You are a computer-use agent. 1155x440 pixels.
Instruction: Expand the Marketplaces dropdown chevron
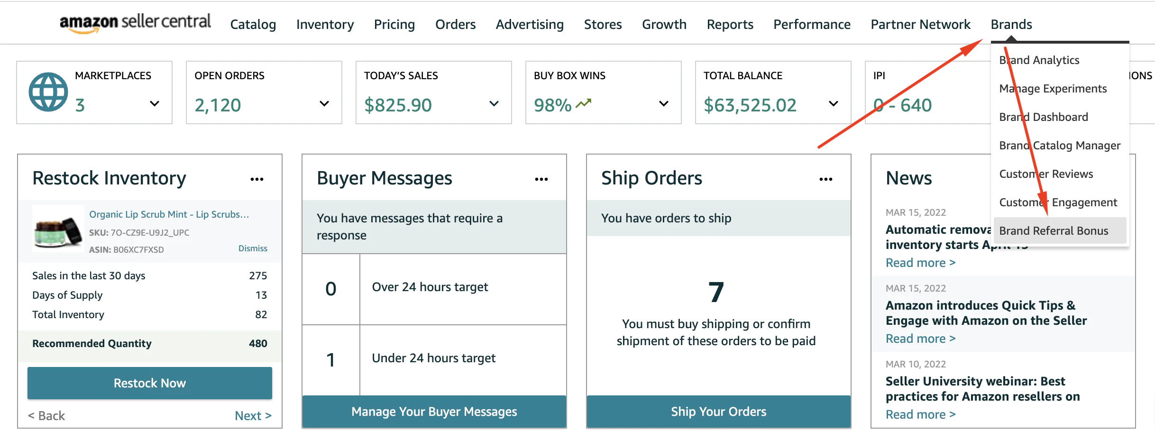[x=155, y=103]
